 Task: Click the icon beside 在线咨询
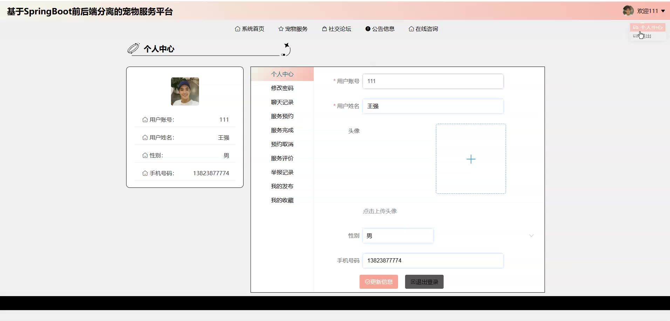(x=411, y=29)
